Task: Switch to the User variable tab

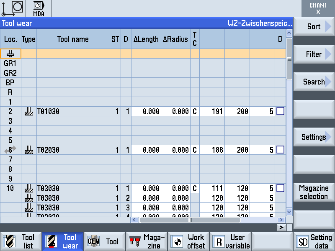Action: click(x=230, y=241)
